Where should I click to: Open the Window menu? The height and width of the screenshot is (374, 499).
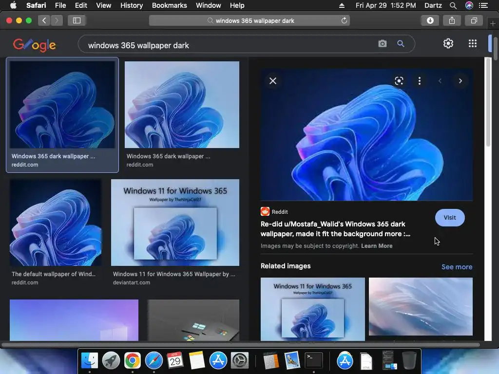tap(209, 5)
